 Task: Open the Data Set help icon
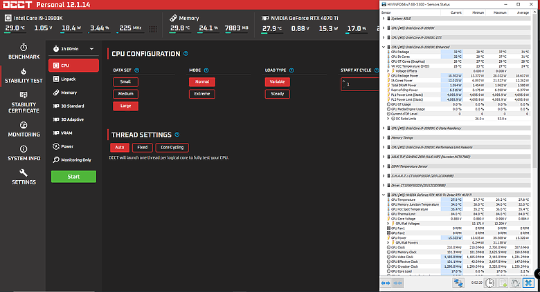pyautogui.click(x=136, y=70)
